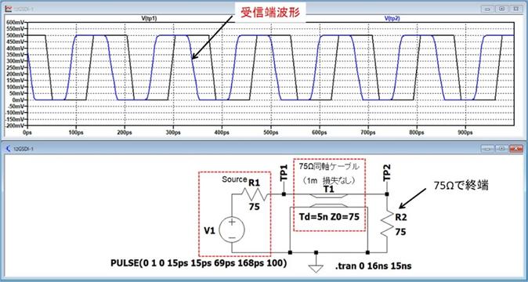Image resolution: width=528 pixels, height=282 pixels.
Task: Click the Source label text
Action: click(234, 179)
